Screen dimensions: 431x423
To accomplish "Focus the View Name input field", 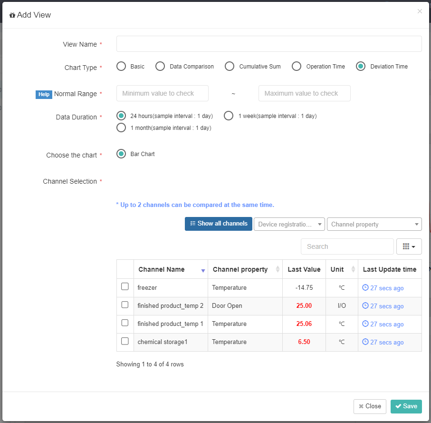I will [x=269, y=44].
